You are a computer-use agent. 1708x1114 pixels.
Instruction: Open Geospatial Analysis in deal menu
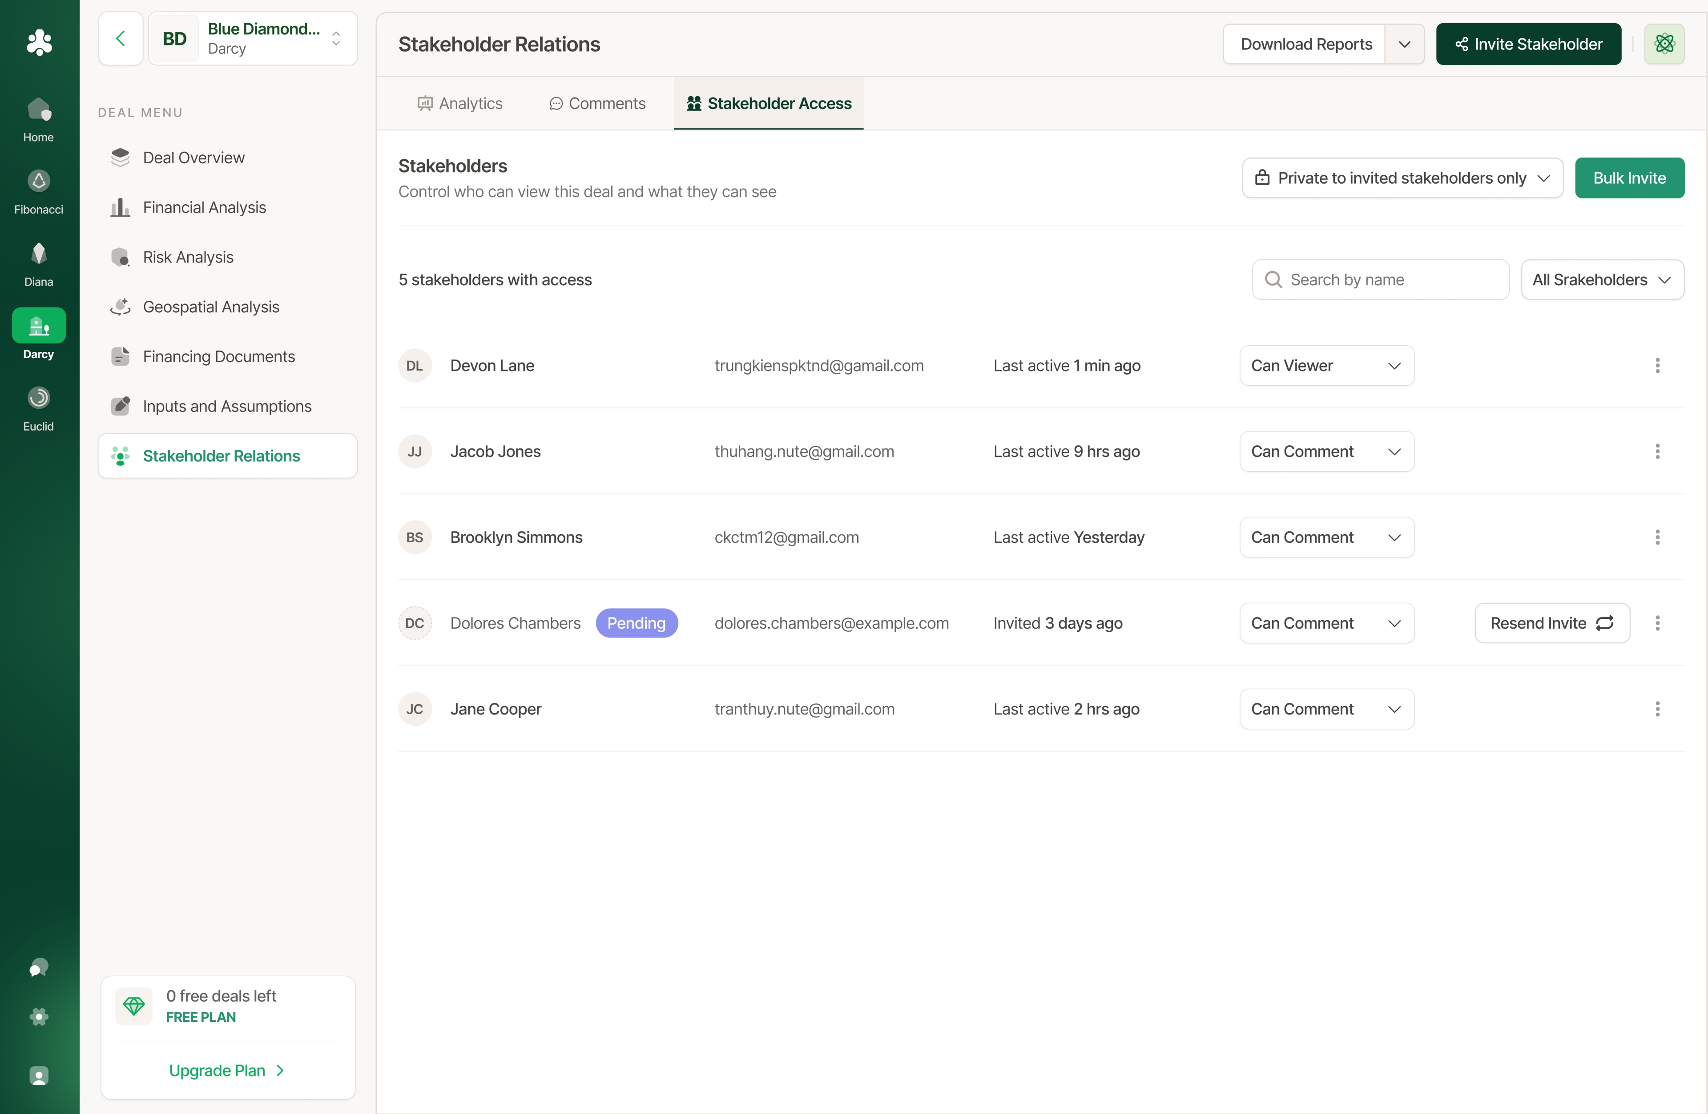click(210, 307)
